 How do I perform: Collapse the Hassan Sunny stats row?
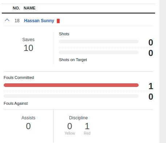(x=7, y=20)
